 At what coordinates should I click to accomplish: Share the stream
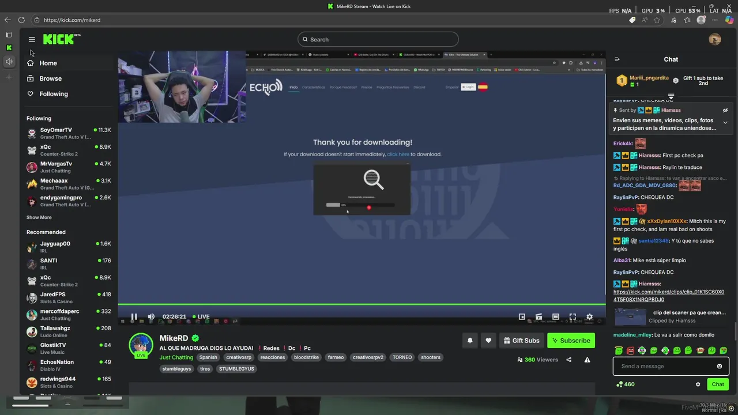tap(568, 360)
